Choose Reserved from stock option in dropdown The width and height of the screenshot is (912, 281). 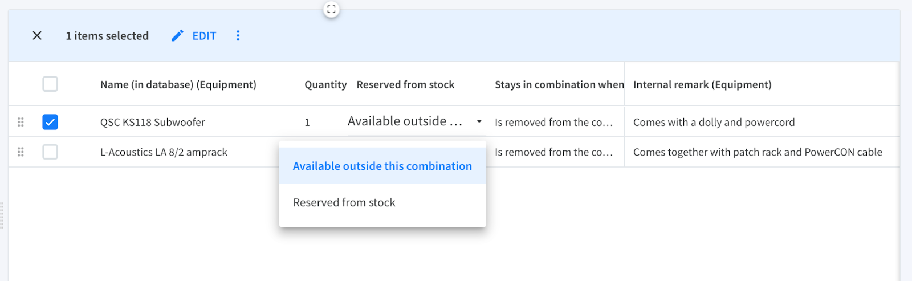coord(382,202)
